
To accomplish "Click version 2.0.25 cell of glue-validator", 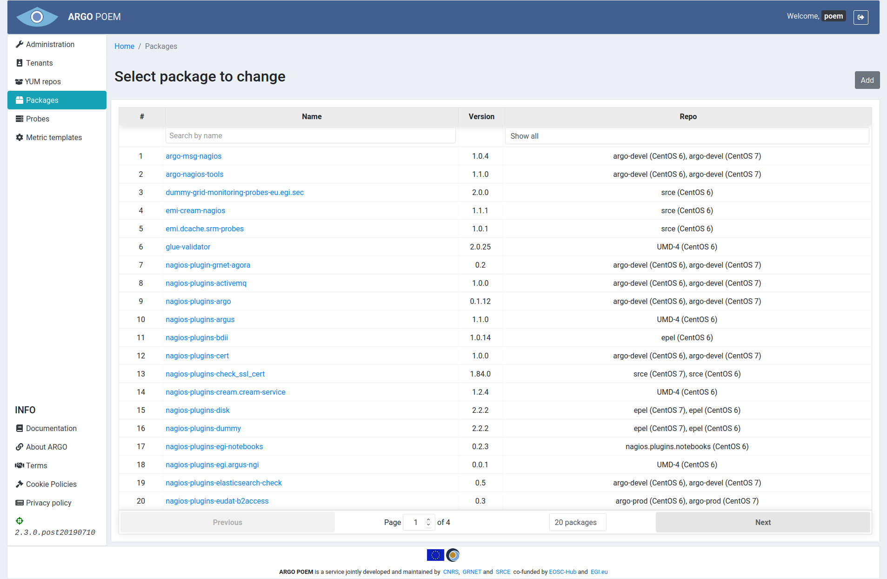I will point(480,247).
